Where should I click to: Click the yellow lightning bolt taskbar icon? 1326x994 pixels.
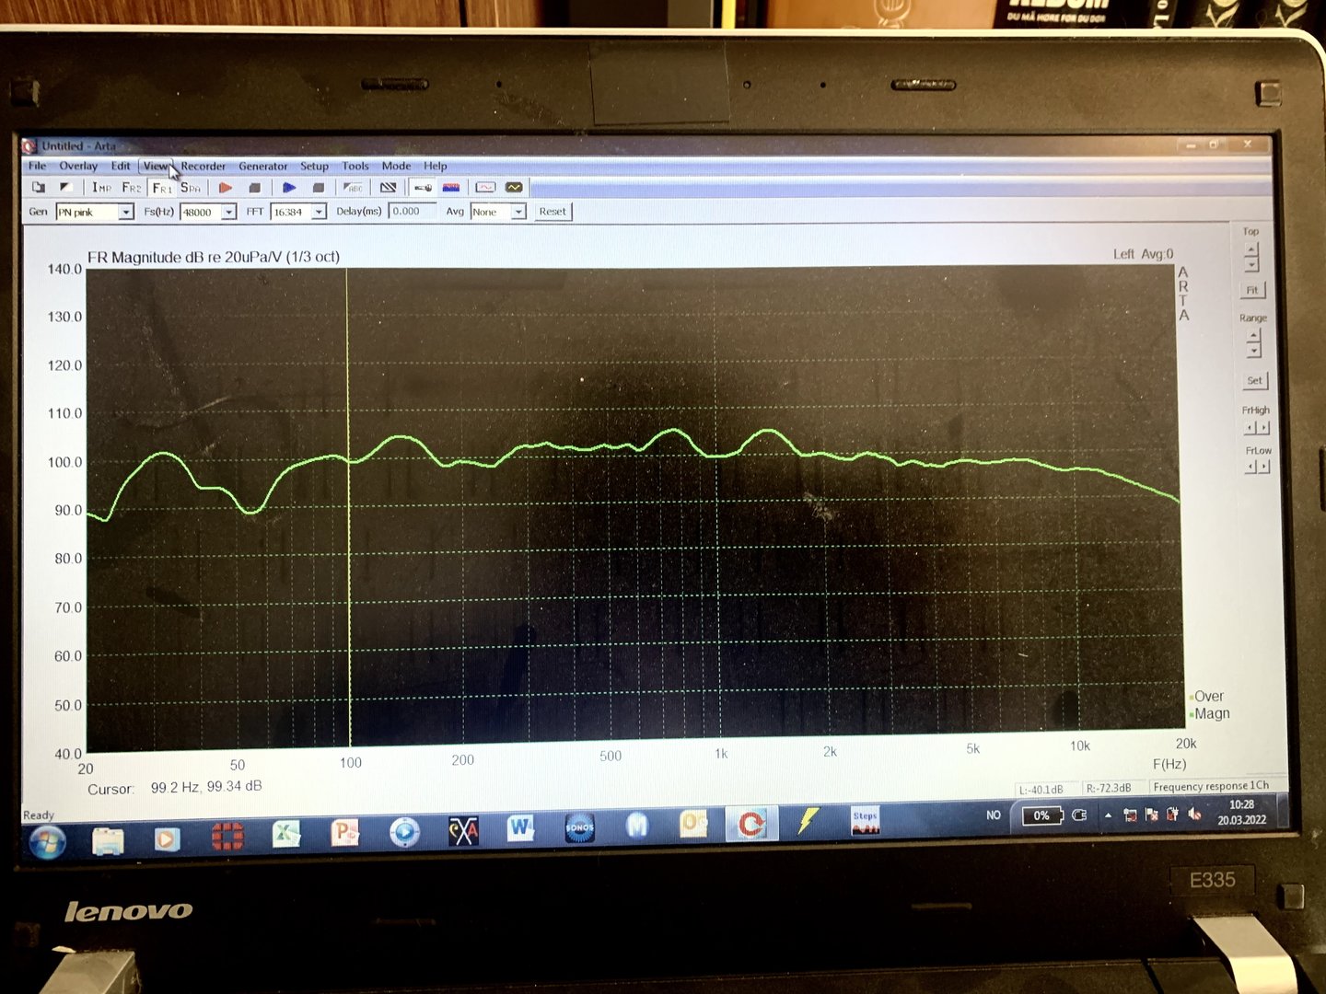tap(808, 821)
